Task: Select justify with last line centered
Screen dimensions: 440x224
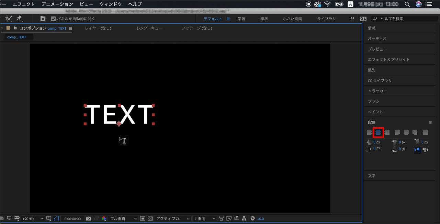Action: 406,132
